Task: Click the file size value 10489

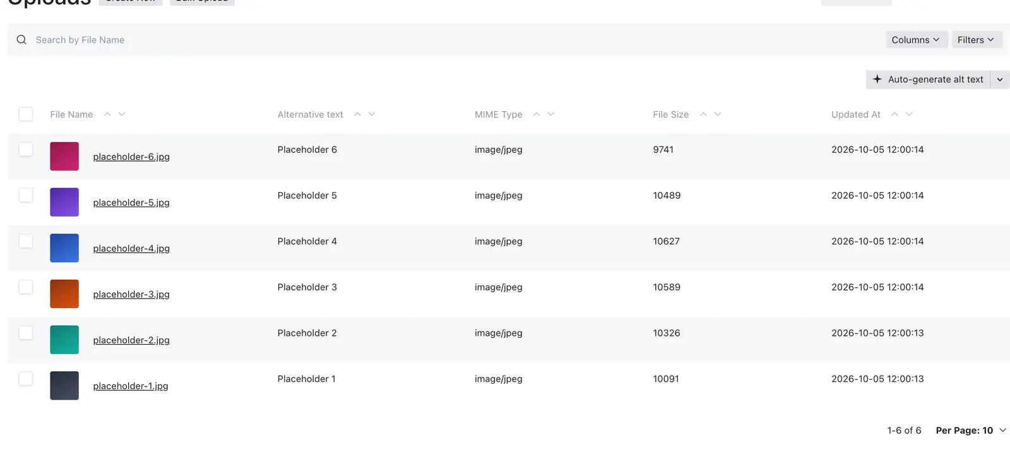Action: pos(667,196)
